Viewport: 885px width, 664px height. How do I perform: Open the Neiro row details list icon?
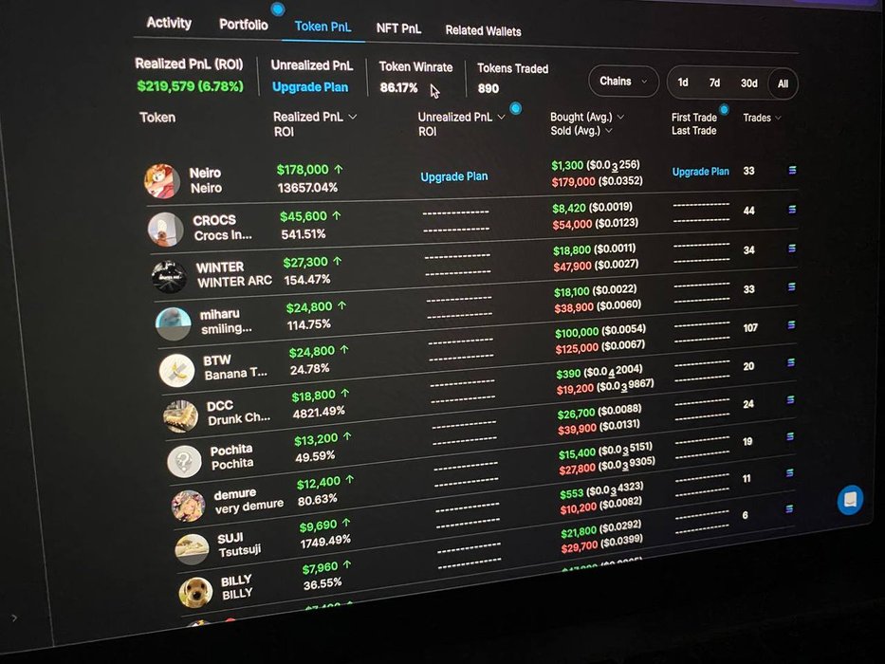click(792, 171)
